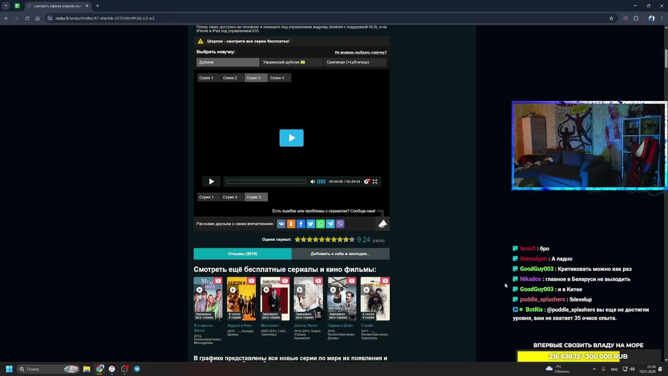
Task: Click the 'Доктор Фрост' title link
Action: (x=306, y=325)
